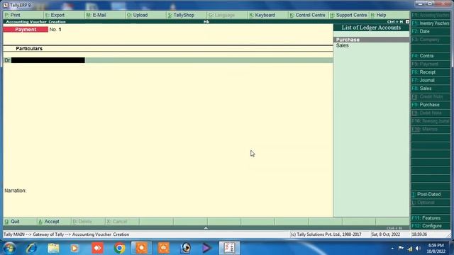Expand the bottom calculator panel arrow
This screenshot has height=255, width=454.
(x=206, y=228)
